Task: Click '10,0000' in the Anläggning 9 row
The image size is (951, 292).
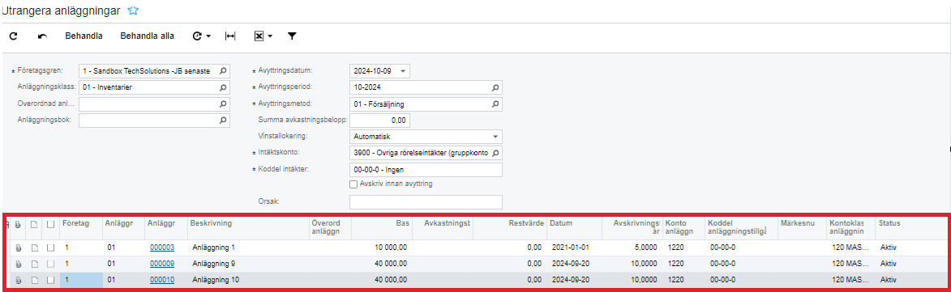Action: click(645, 264)
